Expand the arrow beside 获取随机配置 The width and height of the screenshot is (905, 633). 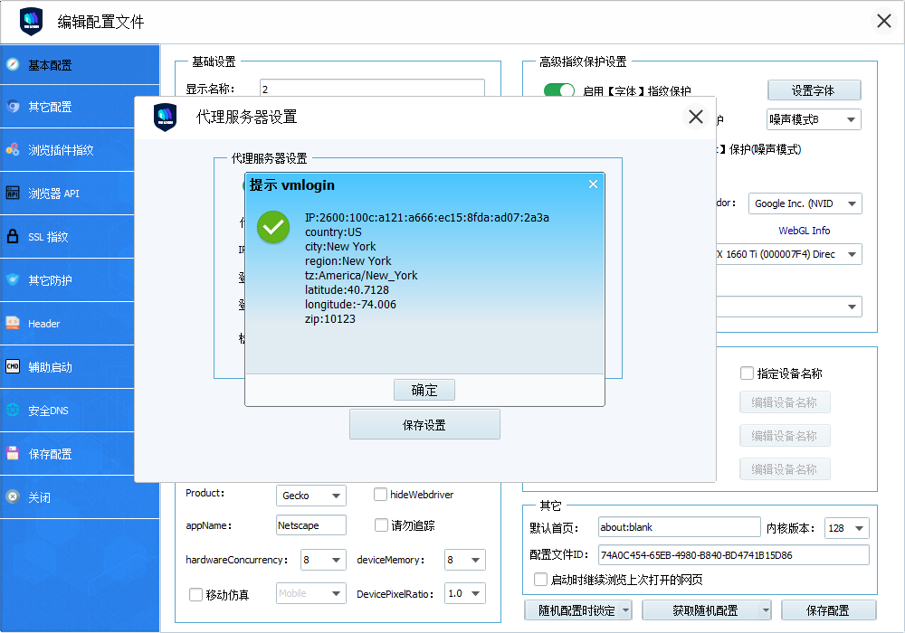[x=766, y=609]
